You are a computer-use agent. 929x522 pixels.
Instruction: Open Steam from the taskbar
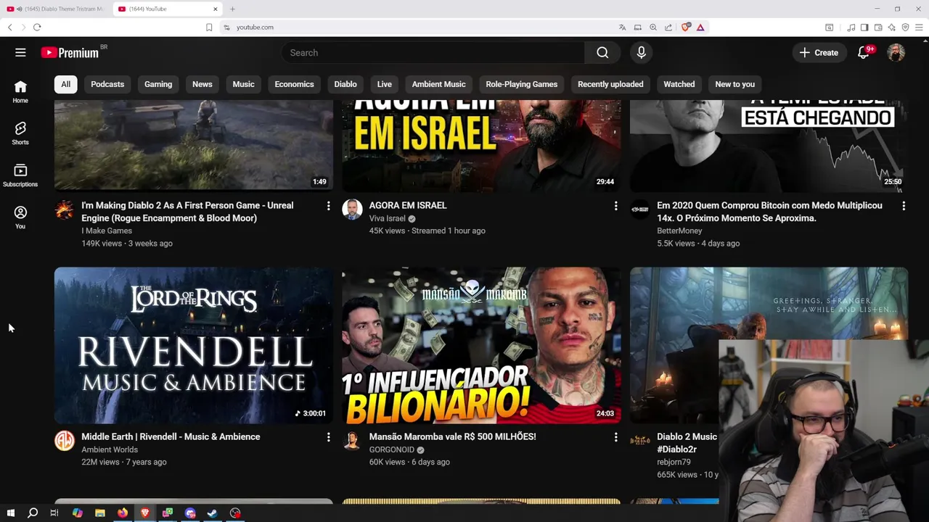coord(213,513)
